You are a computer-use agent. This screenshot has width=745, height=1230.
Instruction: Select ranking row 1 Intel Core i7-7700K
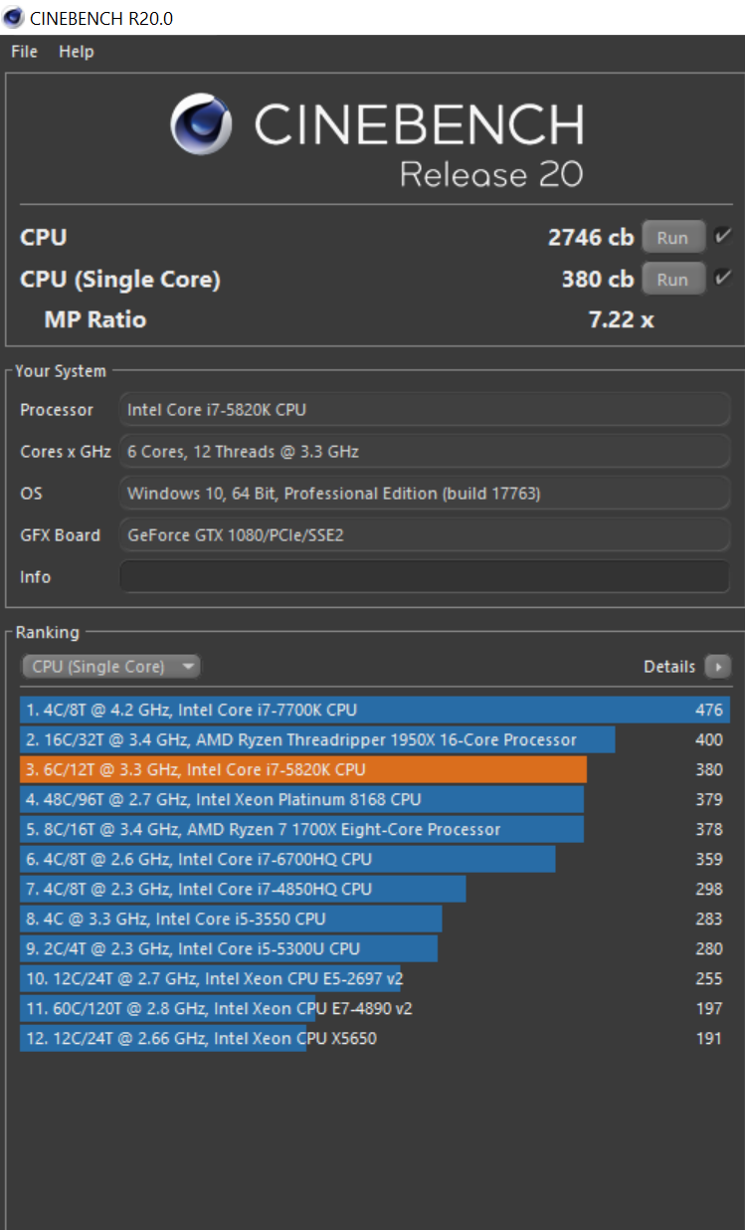pyautogui.click(x=375, y=710)
